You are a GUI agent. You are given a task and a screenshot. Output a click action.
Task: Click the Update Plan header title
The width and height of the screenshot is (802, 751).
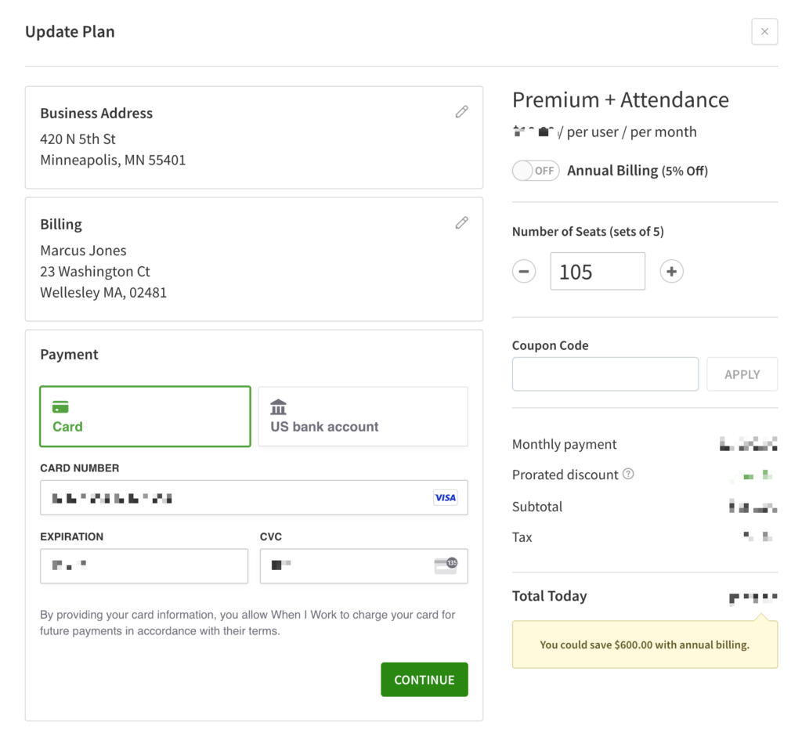[x=70, y=31]
